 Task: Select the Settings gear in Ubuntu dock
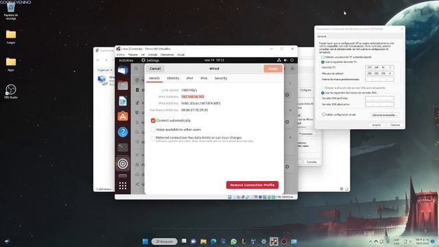pos(123,163)
